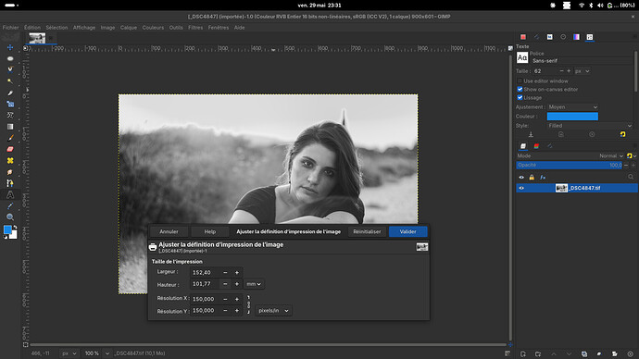Open the mm unit dropdown in dialog

[254, 284]
